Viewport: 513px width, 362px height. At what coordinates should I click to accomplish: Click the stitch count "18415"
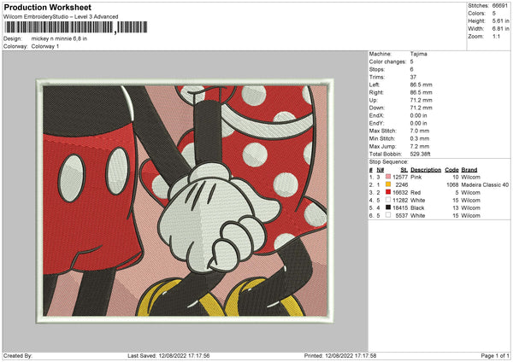[400, 207]
